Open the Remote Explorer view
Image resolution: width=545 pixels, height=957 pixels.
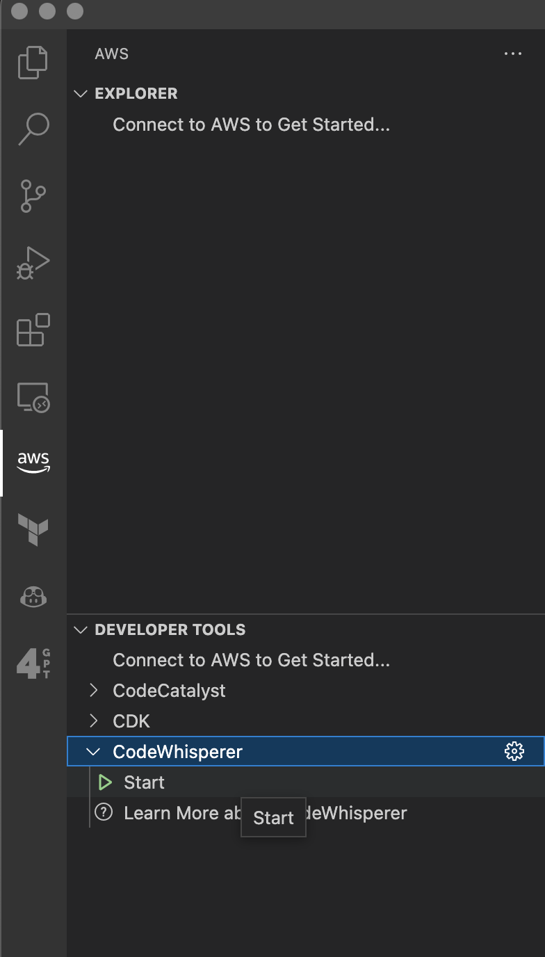tap(33, 397)
